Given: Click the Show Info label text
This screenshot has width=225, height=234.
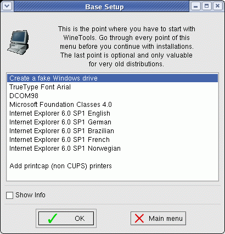Looking at the screenshot, I should pyautogui.click(x=30, y=195).
